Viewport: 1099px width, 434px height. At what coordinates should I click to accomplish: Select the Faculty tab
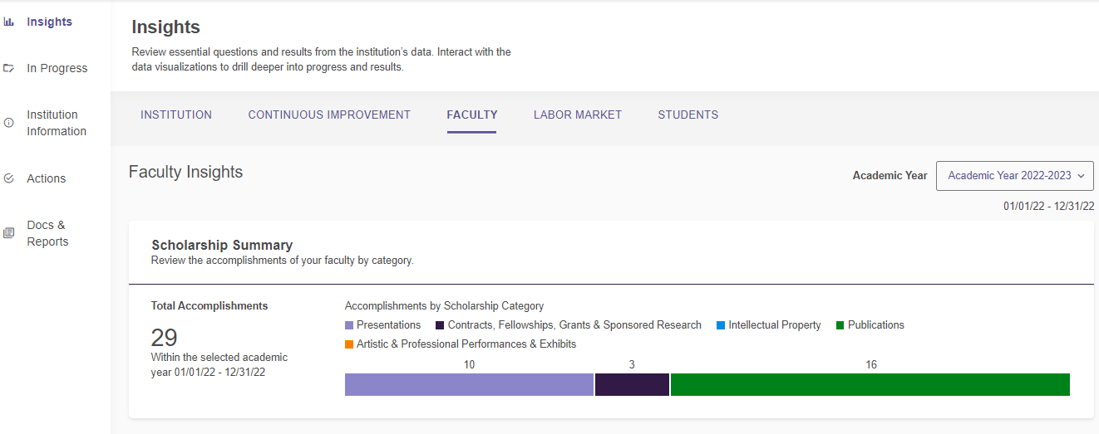tap(472, 115)
